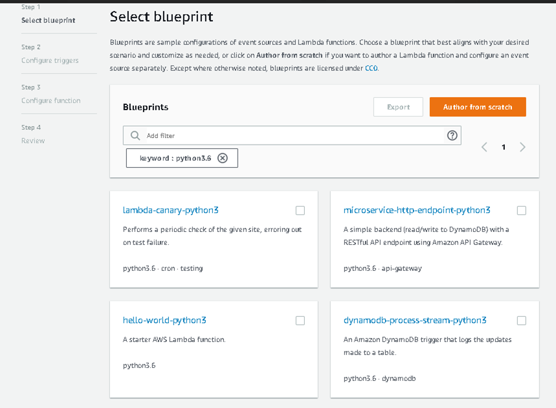Viewport: 556px width, 408px height.
Task: Go to previous page of blueprints
Action: point(484,147)
